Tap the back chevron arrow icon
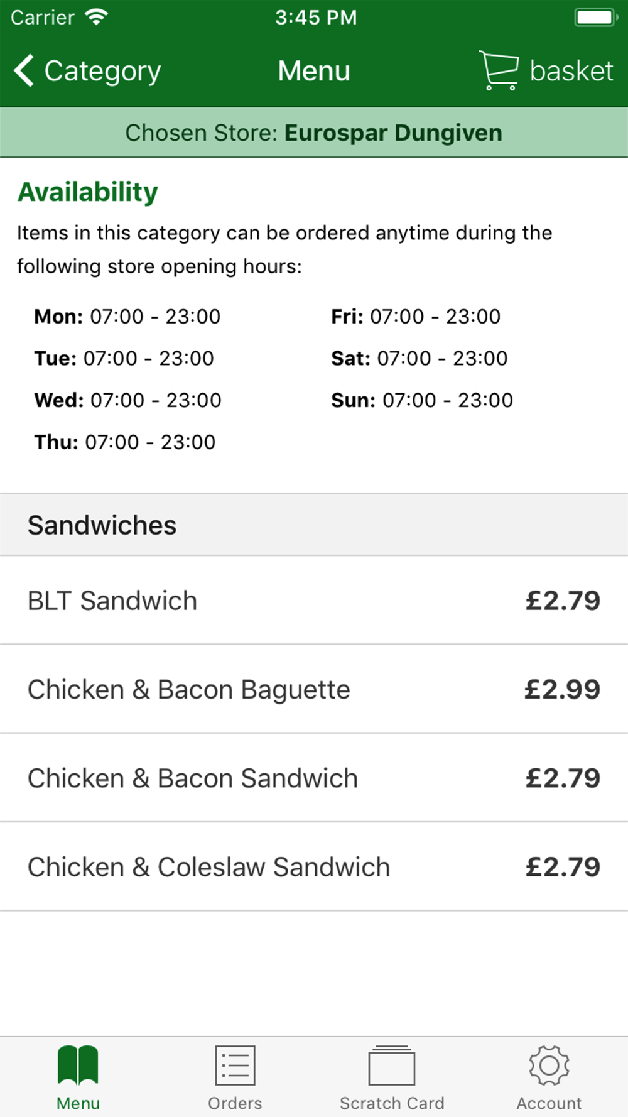Image resolution: width=628 pixels, height=1117 pixels. point(24,70)
